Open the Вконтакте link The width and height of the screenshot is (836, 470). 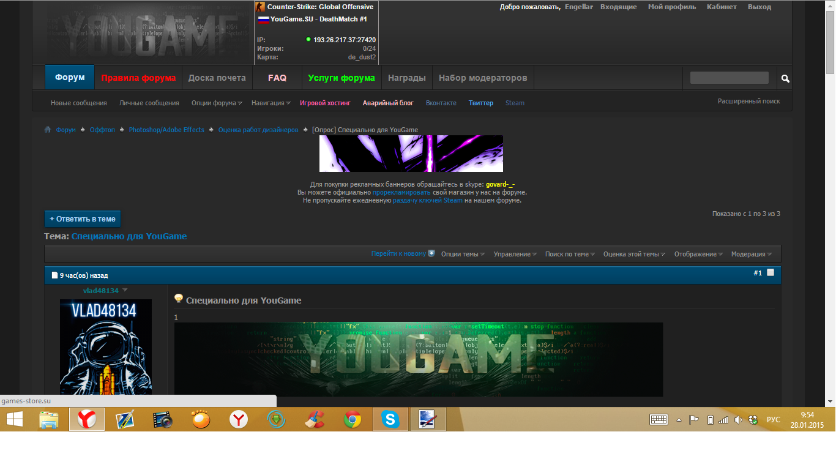[x=441, y=103]
